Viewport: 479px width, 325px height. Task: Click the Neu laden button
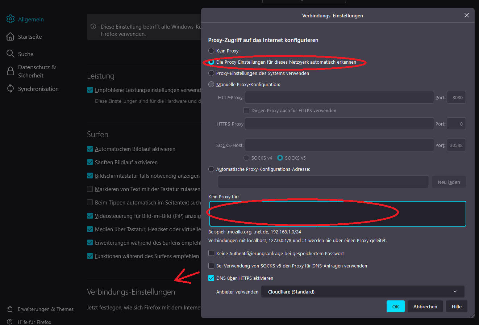click(x=449, y=182)
